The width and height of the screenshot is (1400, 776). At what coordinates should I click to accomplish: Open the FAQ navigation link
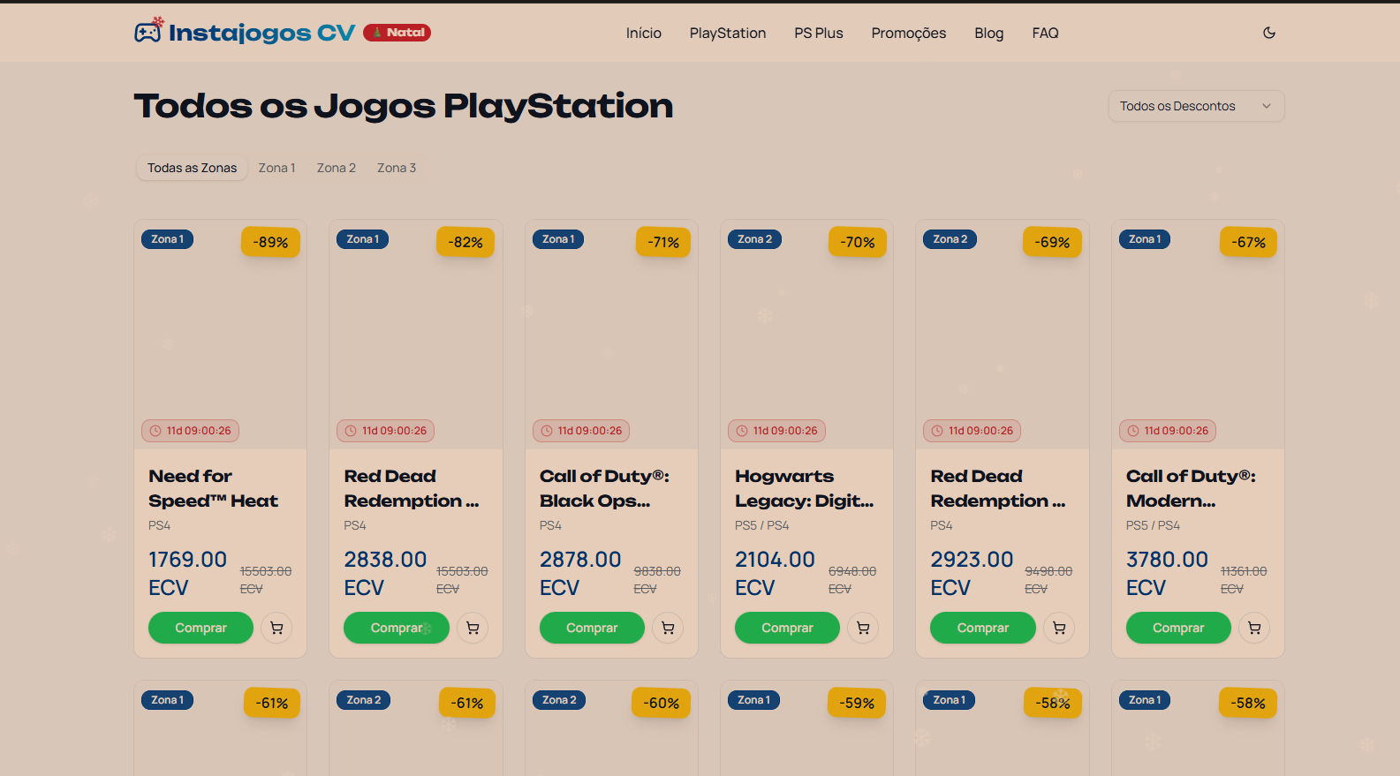click(1045, 33)
